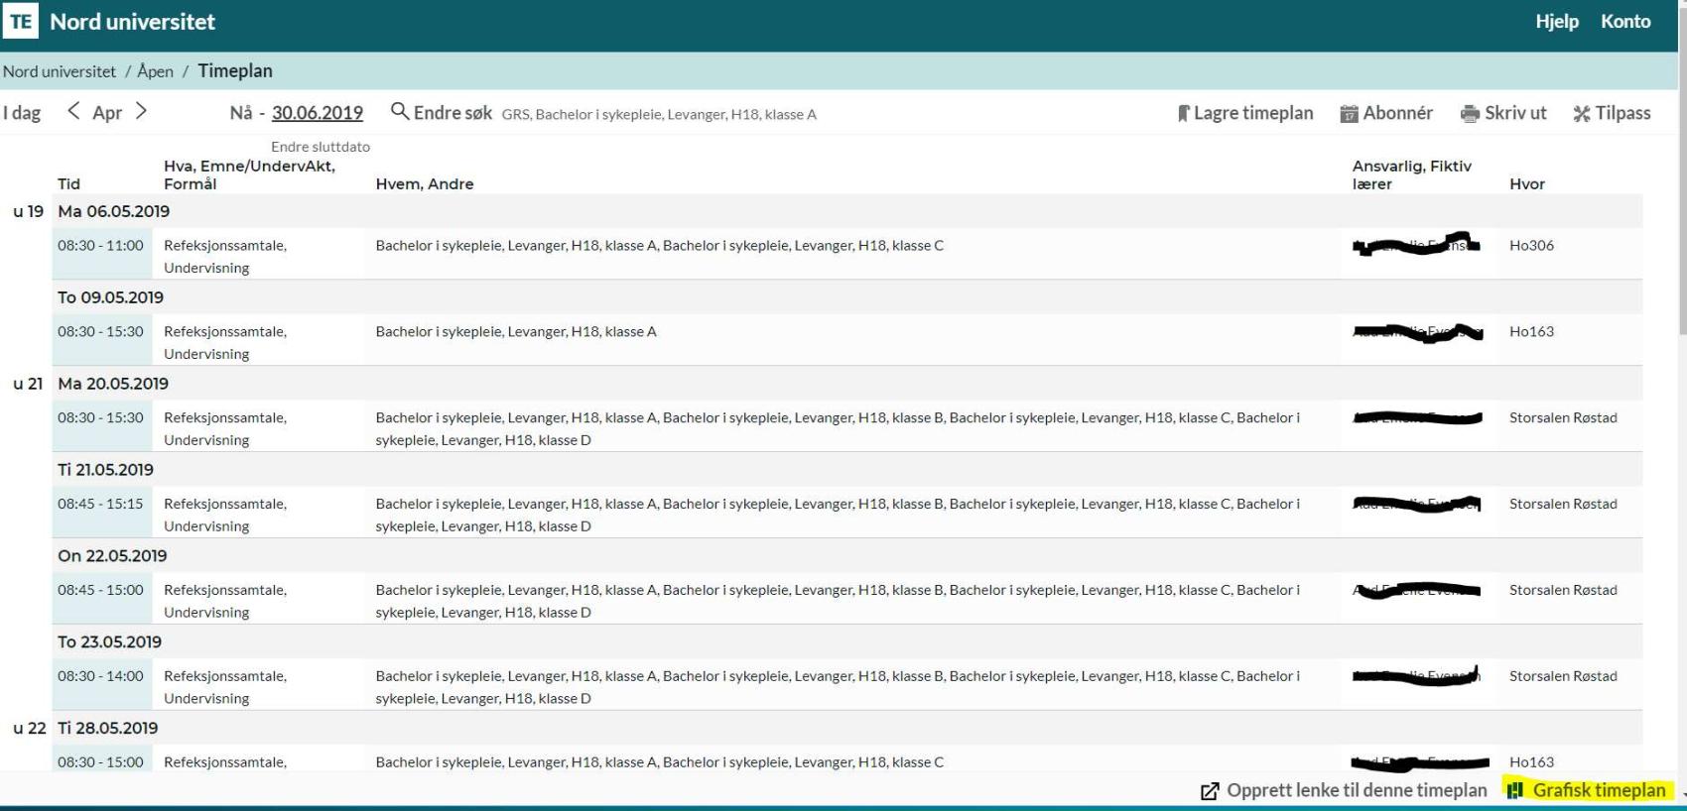Click the Lagre timeplan bookmark icon
Viewport: 1687px width, 811px height.
click(x=1183, y=114)
